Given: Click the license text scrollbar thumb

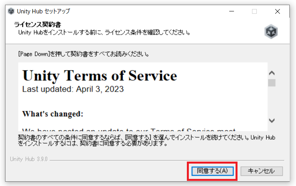Looking at the screenshot, I should [x=272, y=83].
